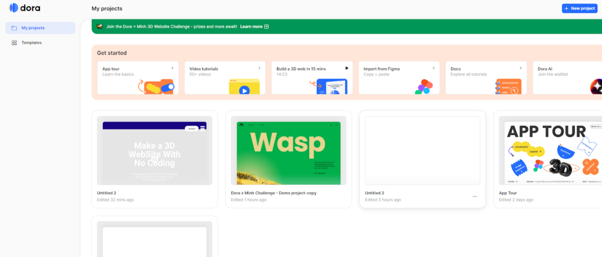
Task: Expand the Docs card chevron
Action: pyautogui.click(x=520, y=68)
